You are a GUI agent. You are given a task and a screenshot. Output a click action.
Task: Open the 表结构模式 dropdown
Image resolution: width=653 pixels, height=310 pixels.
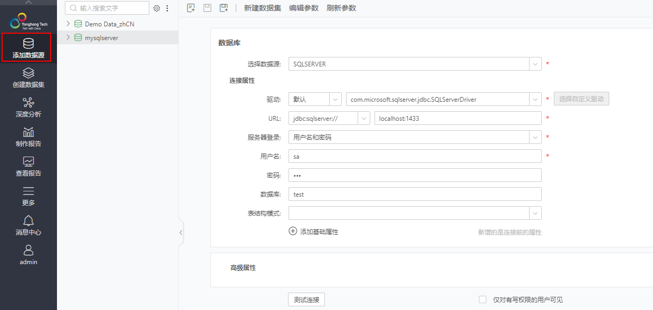pyautogui.click(x=534, y=213)
